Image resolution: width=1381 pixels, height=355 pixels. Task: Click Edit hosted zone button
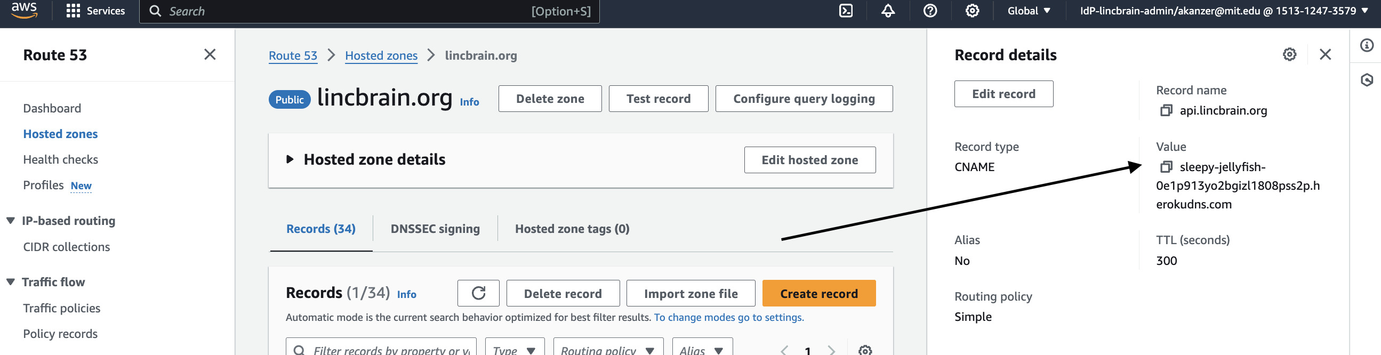point(809,160)
